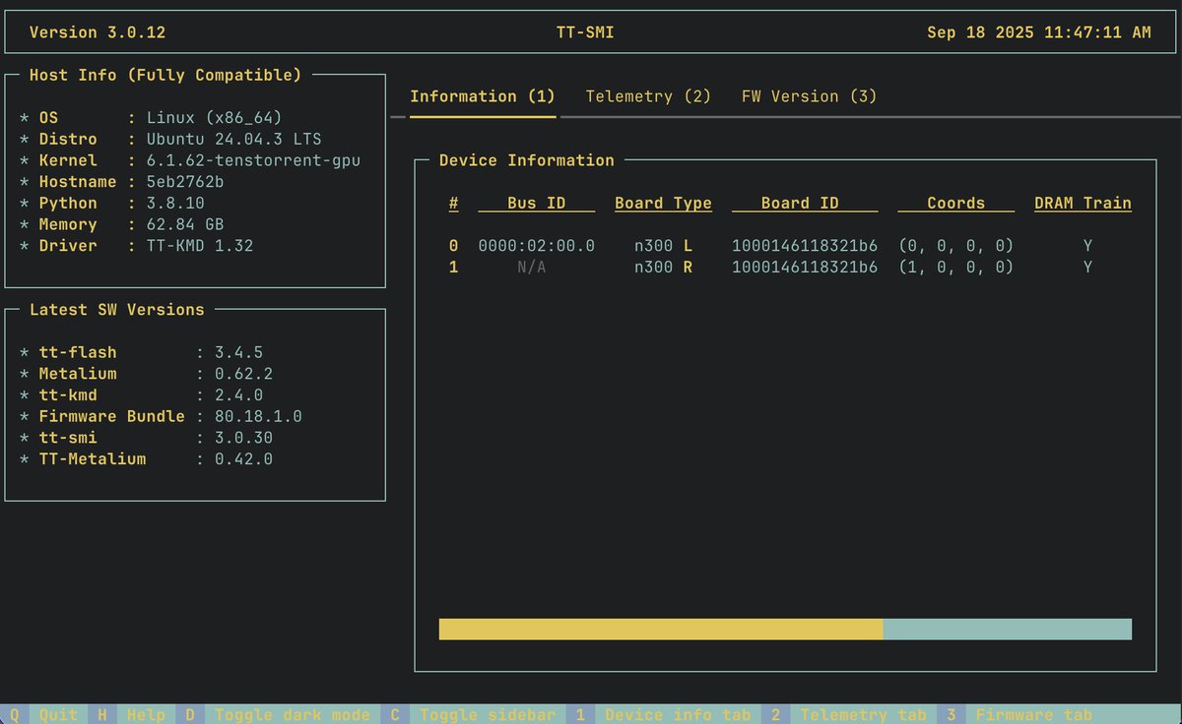
Task: Click Python version 3.8.10
Action: [175, 203]
